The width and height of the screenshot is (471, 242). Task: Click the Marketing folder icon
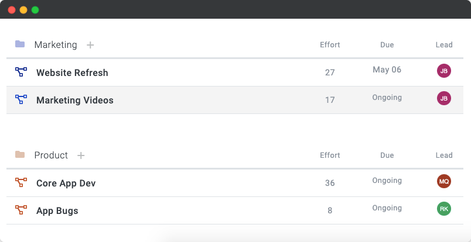coord(20,44)
